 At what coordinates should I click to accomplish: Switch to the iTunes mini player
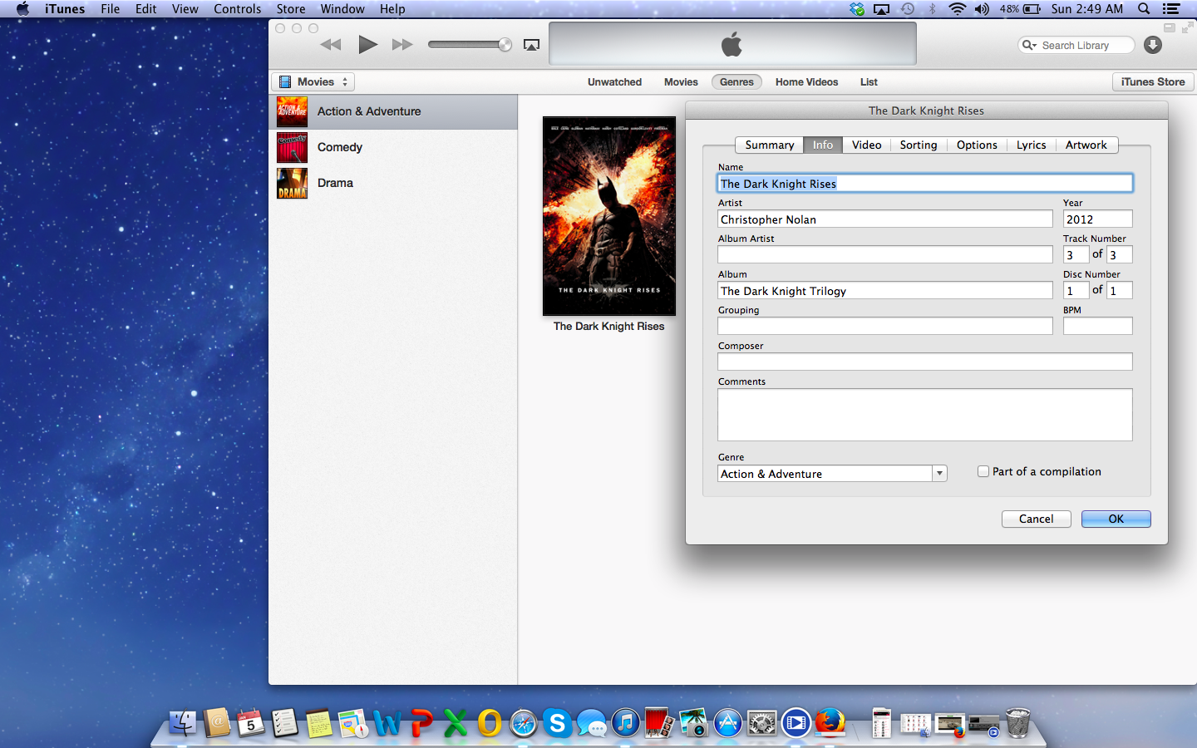pyautogui.click(x=1170, y=27)
